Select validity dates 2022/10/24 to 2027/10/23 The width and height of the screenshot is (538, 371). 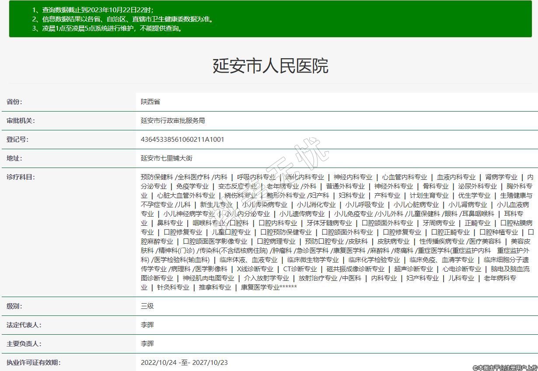click(184, 362)
